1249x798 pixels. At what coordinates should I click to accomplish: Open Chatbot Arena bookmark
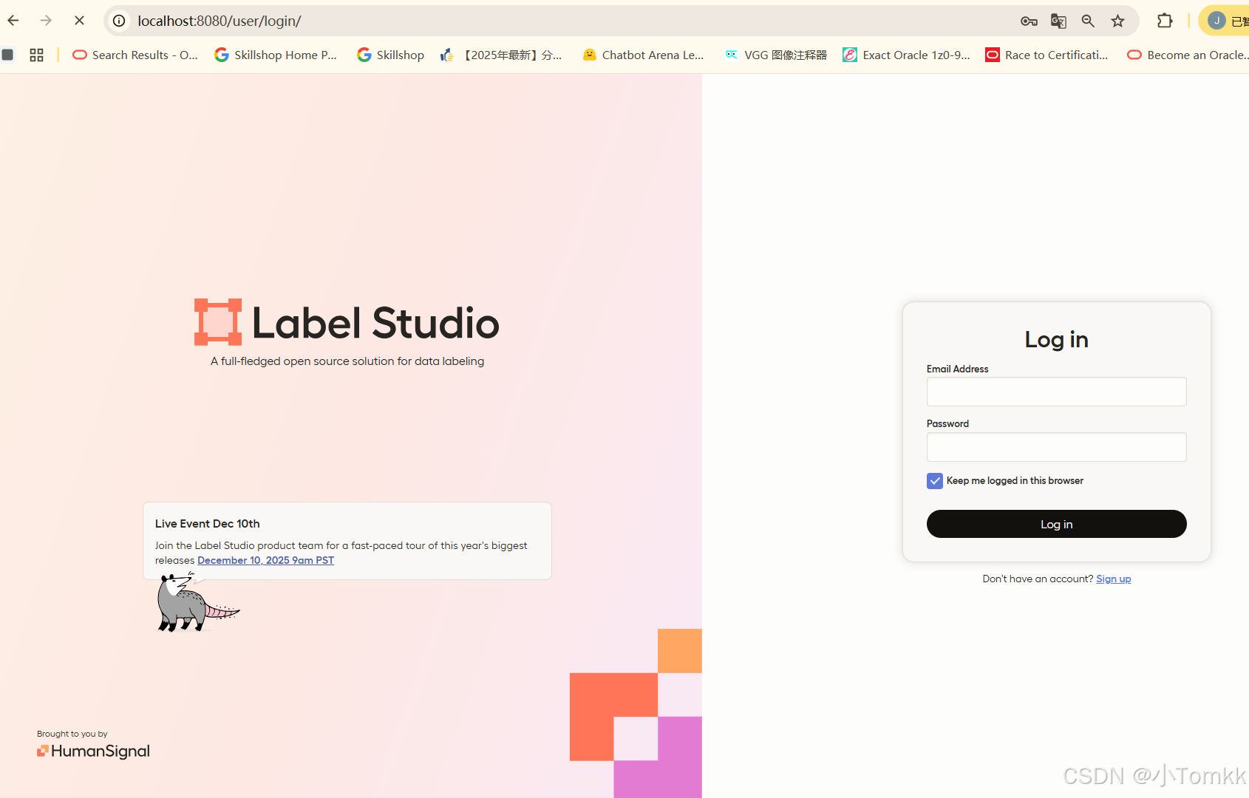click(x=643, y=55)
